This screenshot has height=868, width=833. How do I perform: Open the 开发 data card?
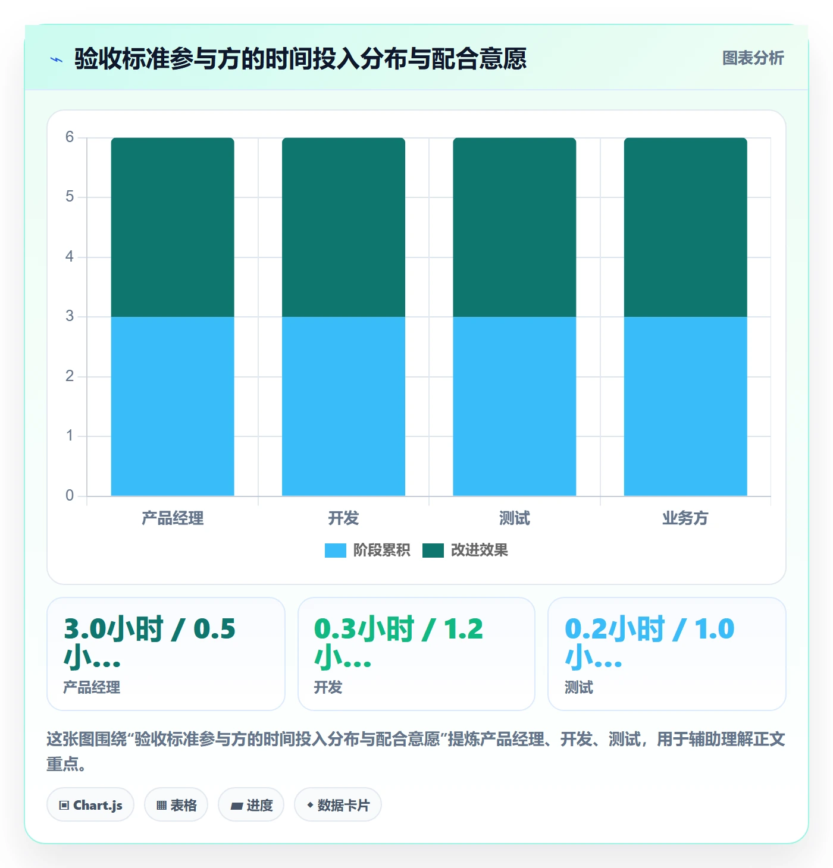416,654
